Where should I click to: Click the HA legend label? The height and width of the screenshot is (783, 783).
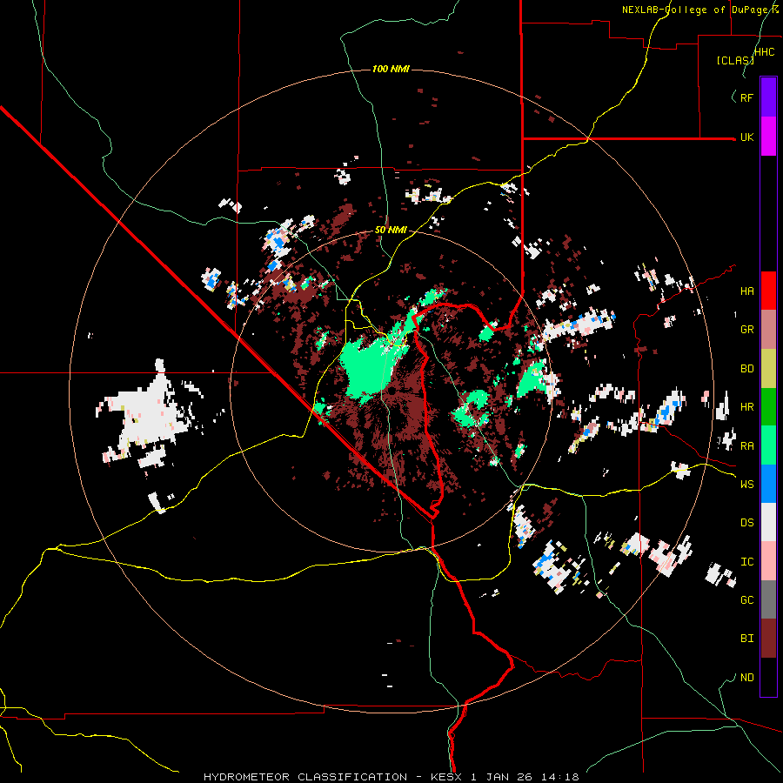746,291
